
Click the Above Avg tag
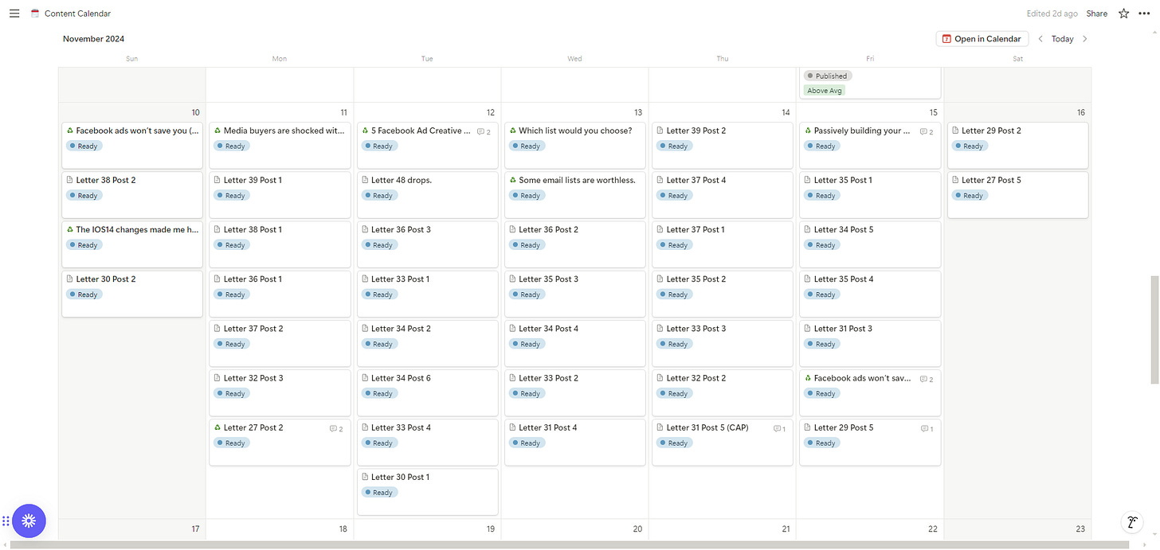click(x=824, y=91)
